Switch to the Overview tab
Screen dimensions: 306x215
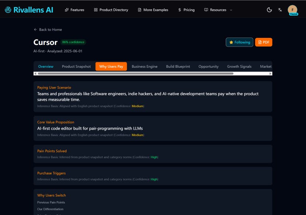coord(46,66)
